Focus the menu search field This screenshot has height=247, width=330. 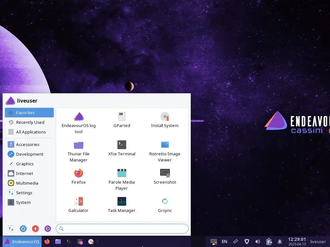[x=122, y=229]
